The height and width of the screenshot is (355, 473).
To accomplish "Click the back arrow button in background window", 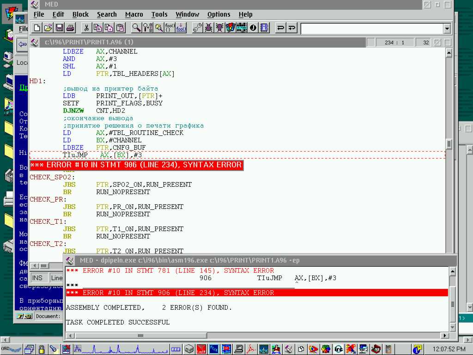I will tap(22, 45).
